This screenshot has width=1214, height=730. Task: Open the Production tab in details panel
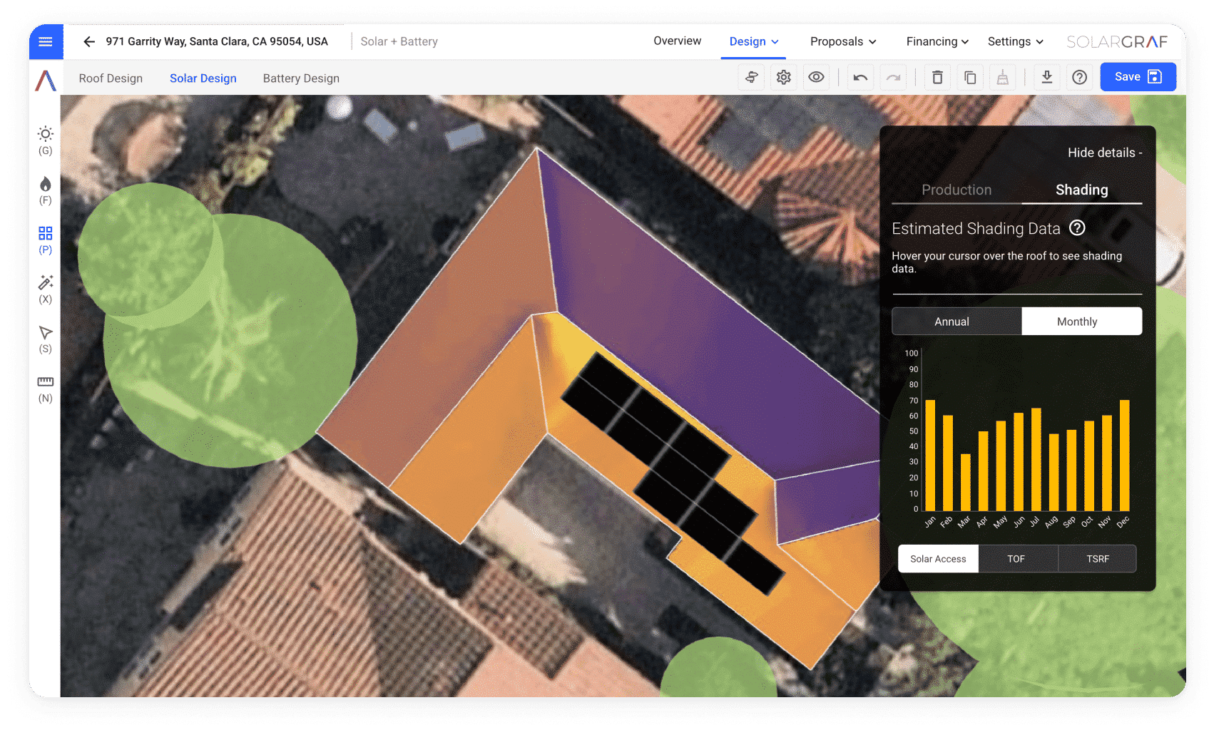click(957, 190)
